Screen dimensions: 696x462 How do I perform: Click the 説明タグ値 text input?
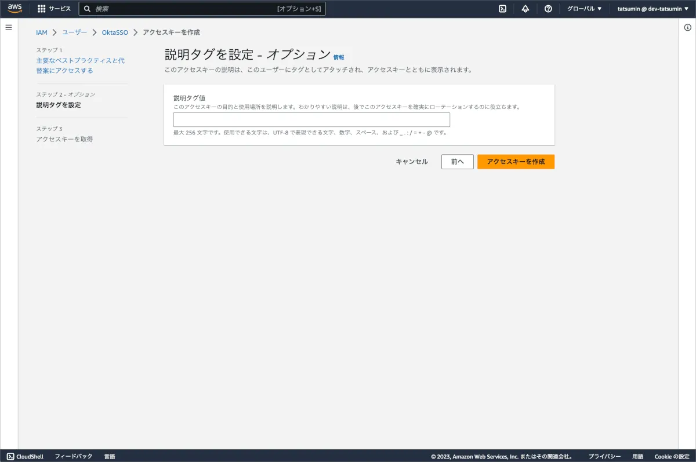[311, 120]
